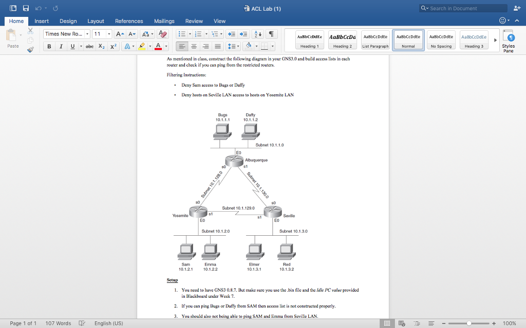Viewport: 526px width, 328px height.
Task: Click the Share person-plus icon
Action: tap(517, 8)
